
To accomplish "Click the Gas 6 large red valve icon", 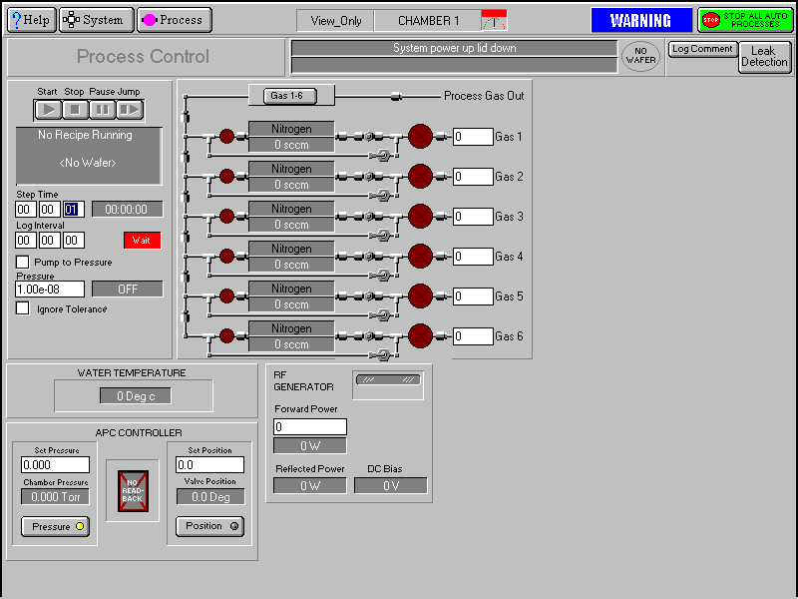I will 421,336.
